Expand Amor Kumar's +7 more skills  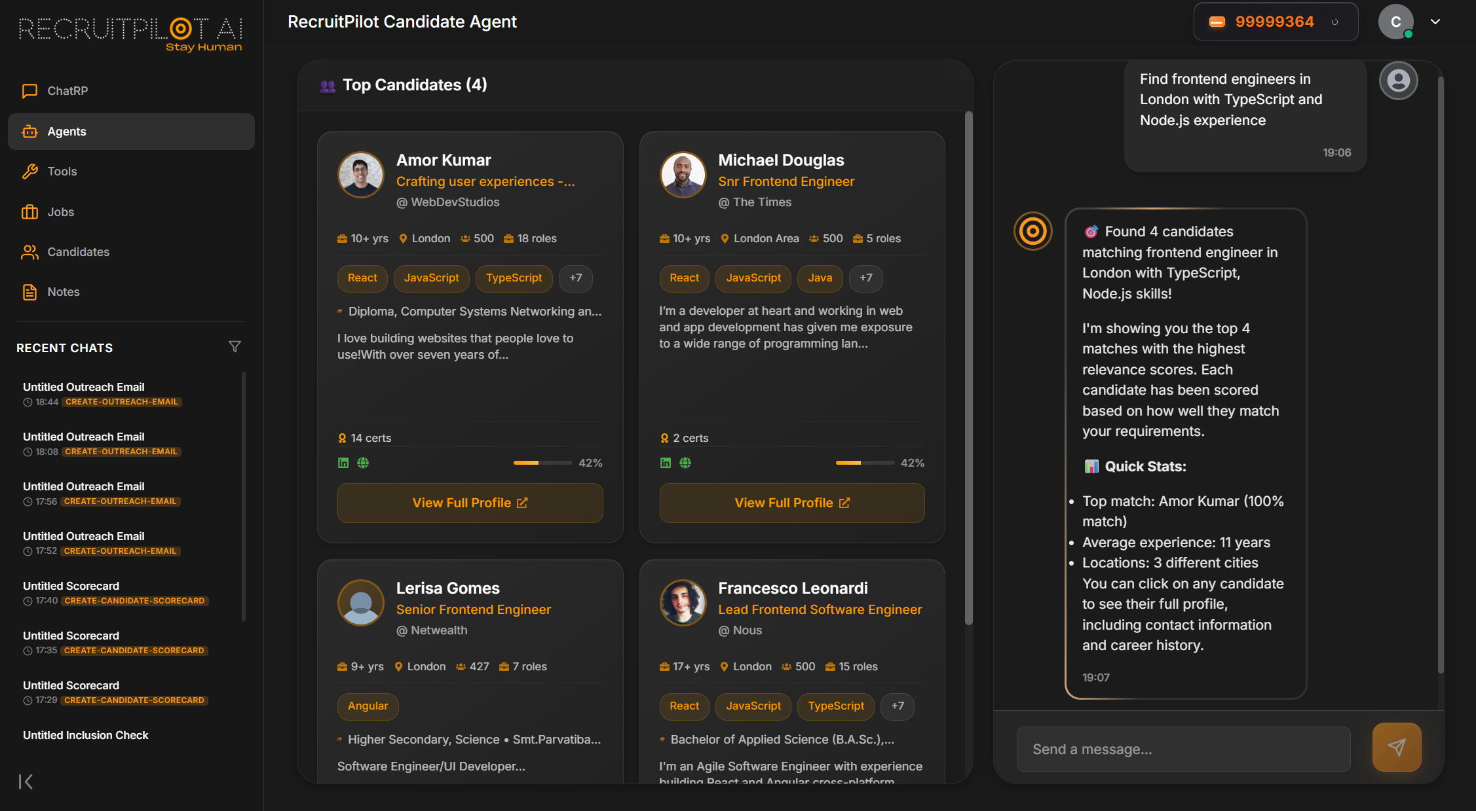tap(575, 278)
